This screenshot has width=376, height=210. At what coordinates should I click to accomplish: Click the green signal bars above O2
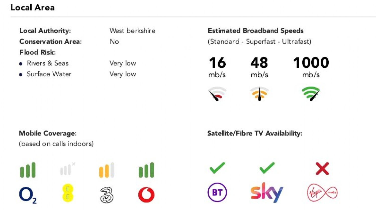[x=28, y=170]
